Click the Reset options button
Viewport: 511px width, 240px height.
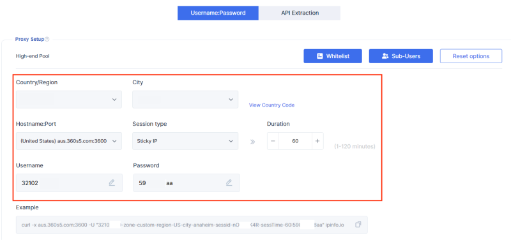pyautogui.click(x=471, y=56)
